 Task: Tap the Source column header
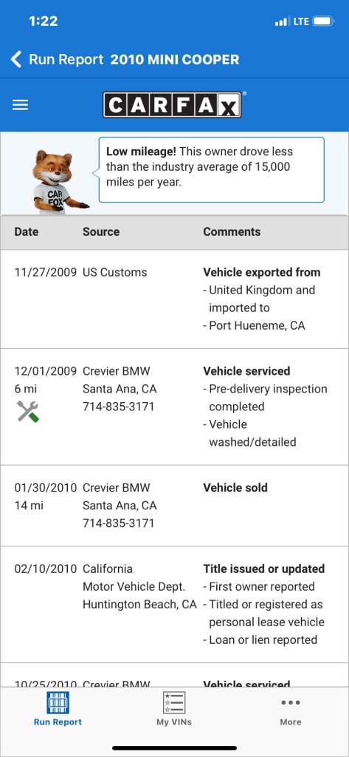[101, 231]
